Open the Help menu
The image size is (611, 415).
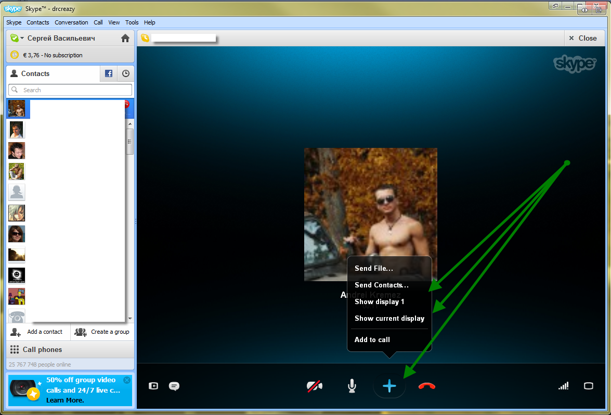149,22
